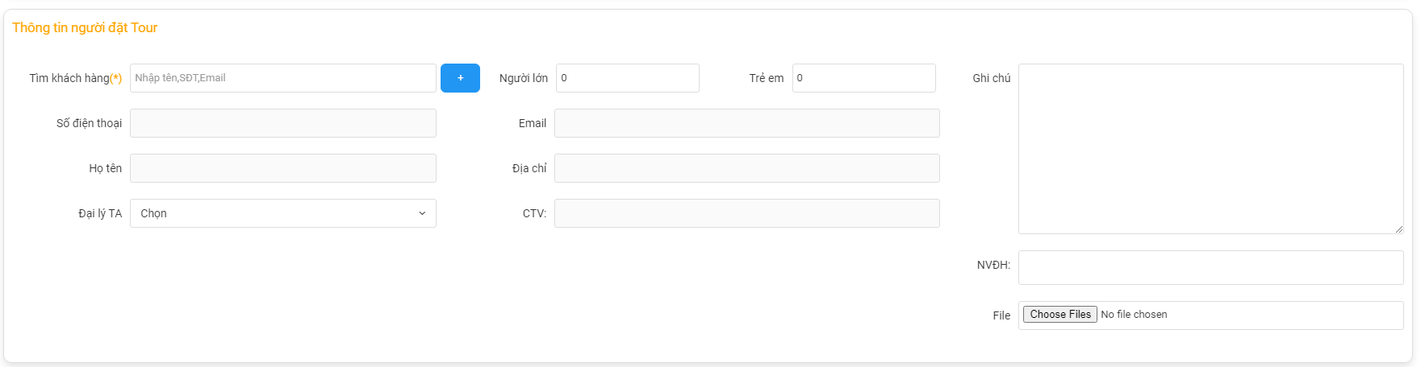Click the Số điện thoại field
The height and width of the screenshot is (367, 1421).
(x=283, y=123)
